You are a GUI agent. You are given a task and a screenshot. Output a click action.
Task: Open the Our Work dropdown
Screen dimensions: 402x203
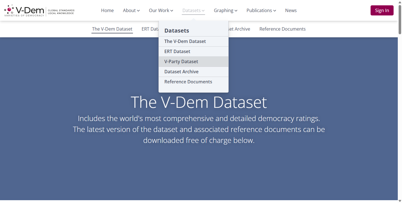click(x=161, y=10)
